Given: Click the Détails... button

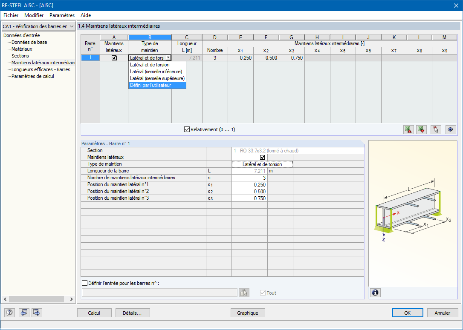Looking at the screenshot, I should [133, 313].
